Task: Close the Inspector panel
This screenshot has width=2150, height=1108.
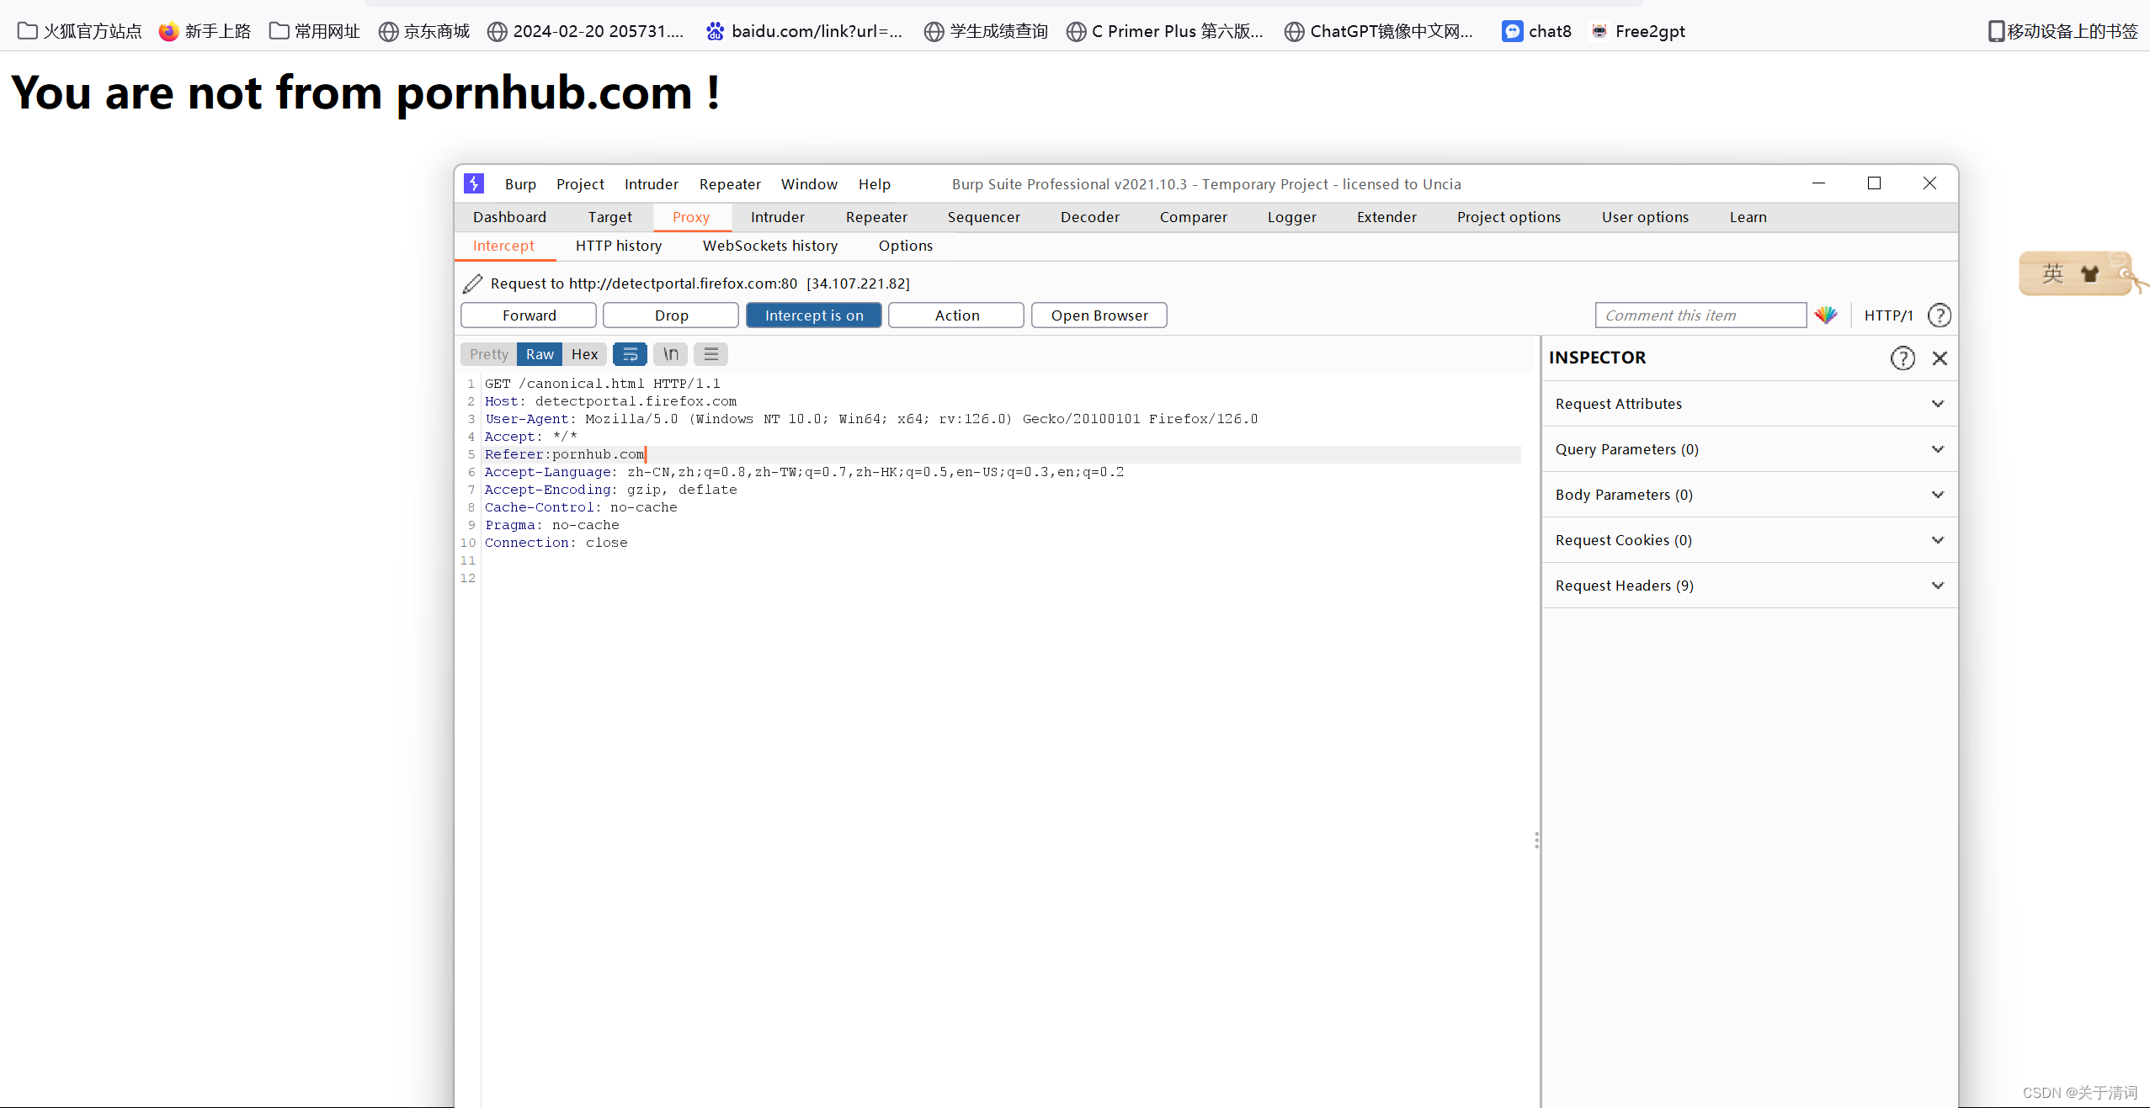Action: pyautogui.click(x=1940, y=358)
